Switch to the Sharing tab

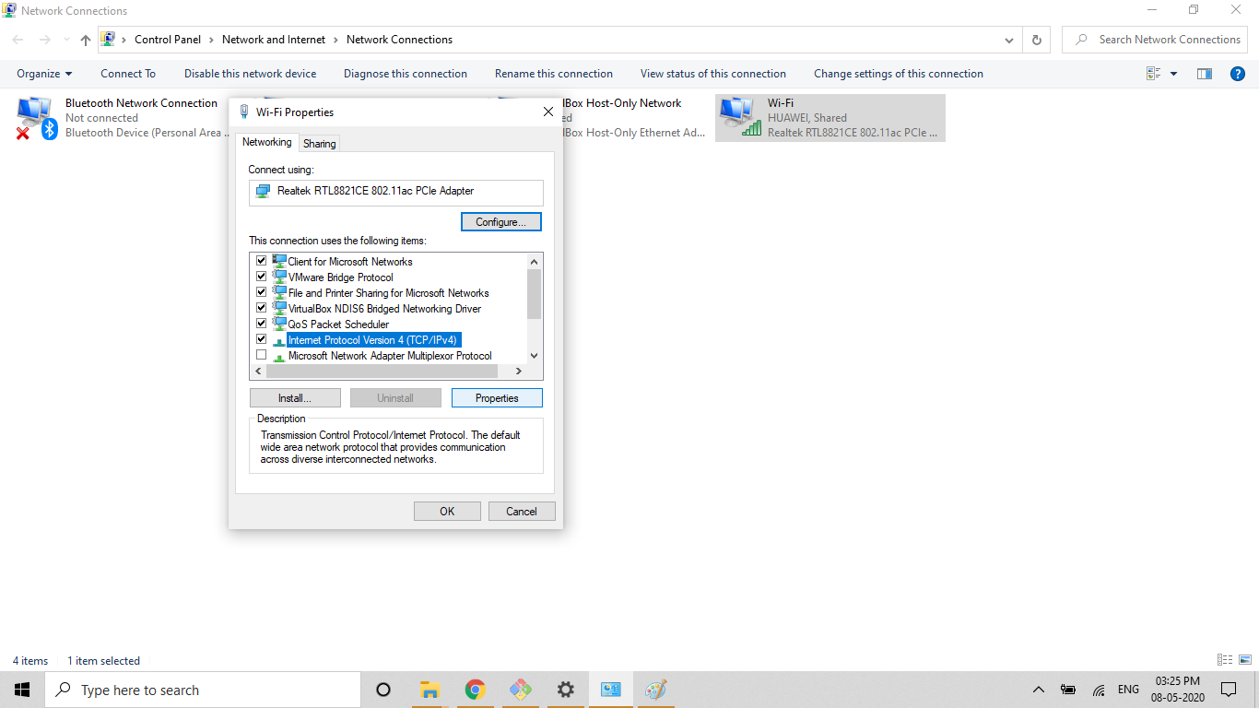320,144
